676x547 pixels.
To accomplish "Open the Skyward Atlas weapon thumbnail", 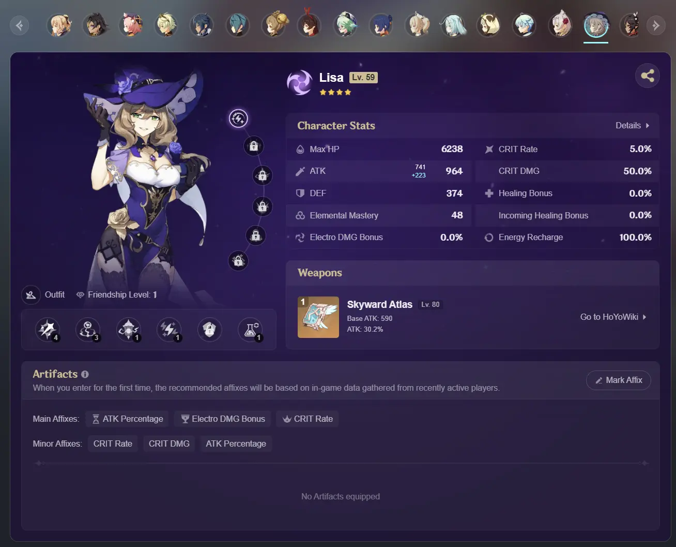I will pyautogui.click(x=318, y=317).
